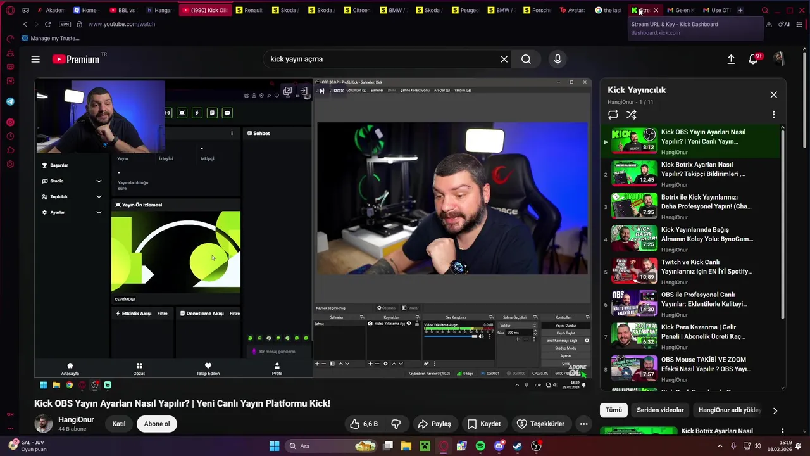Click the Kaydet save button
Viewport: 810px width, 456px height.
483,424
